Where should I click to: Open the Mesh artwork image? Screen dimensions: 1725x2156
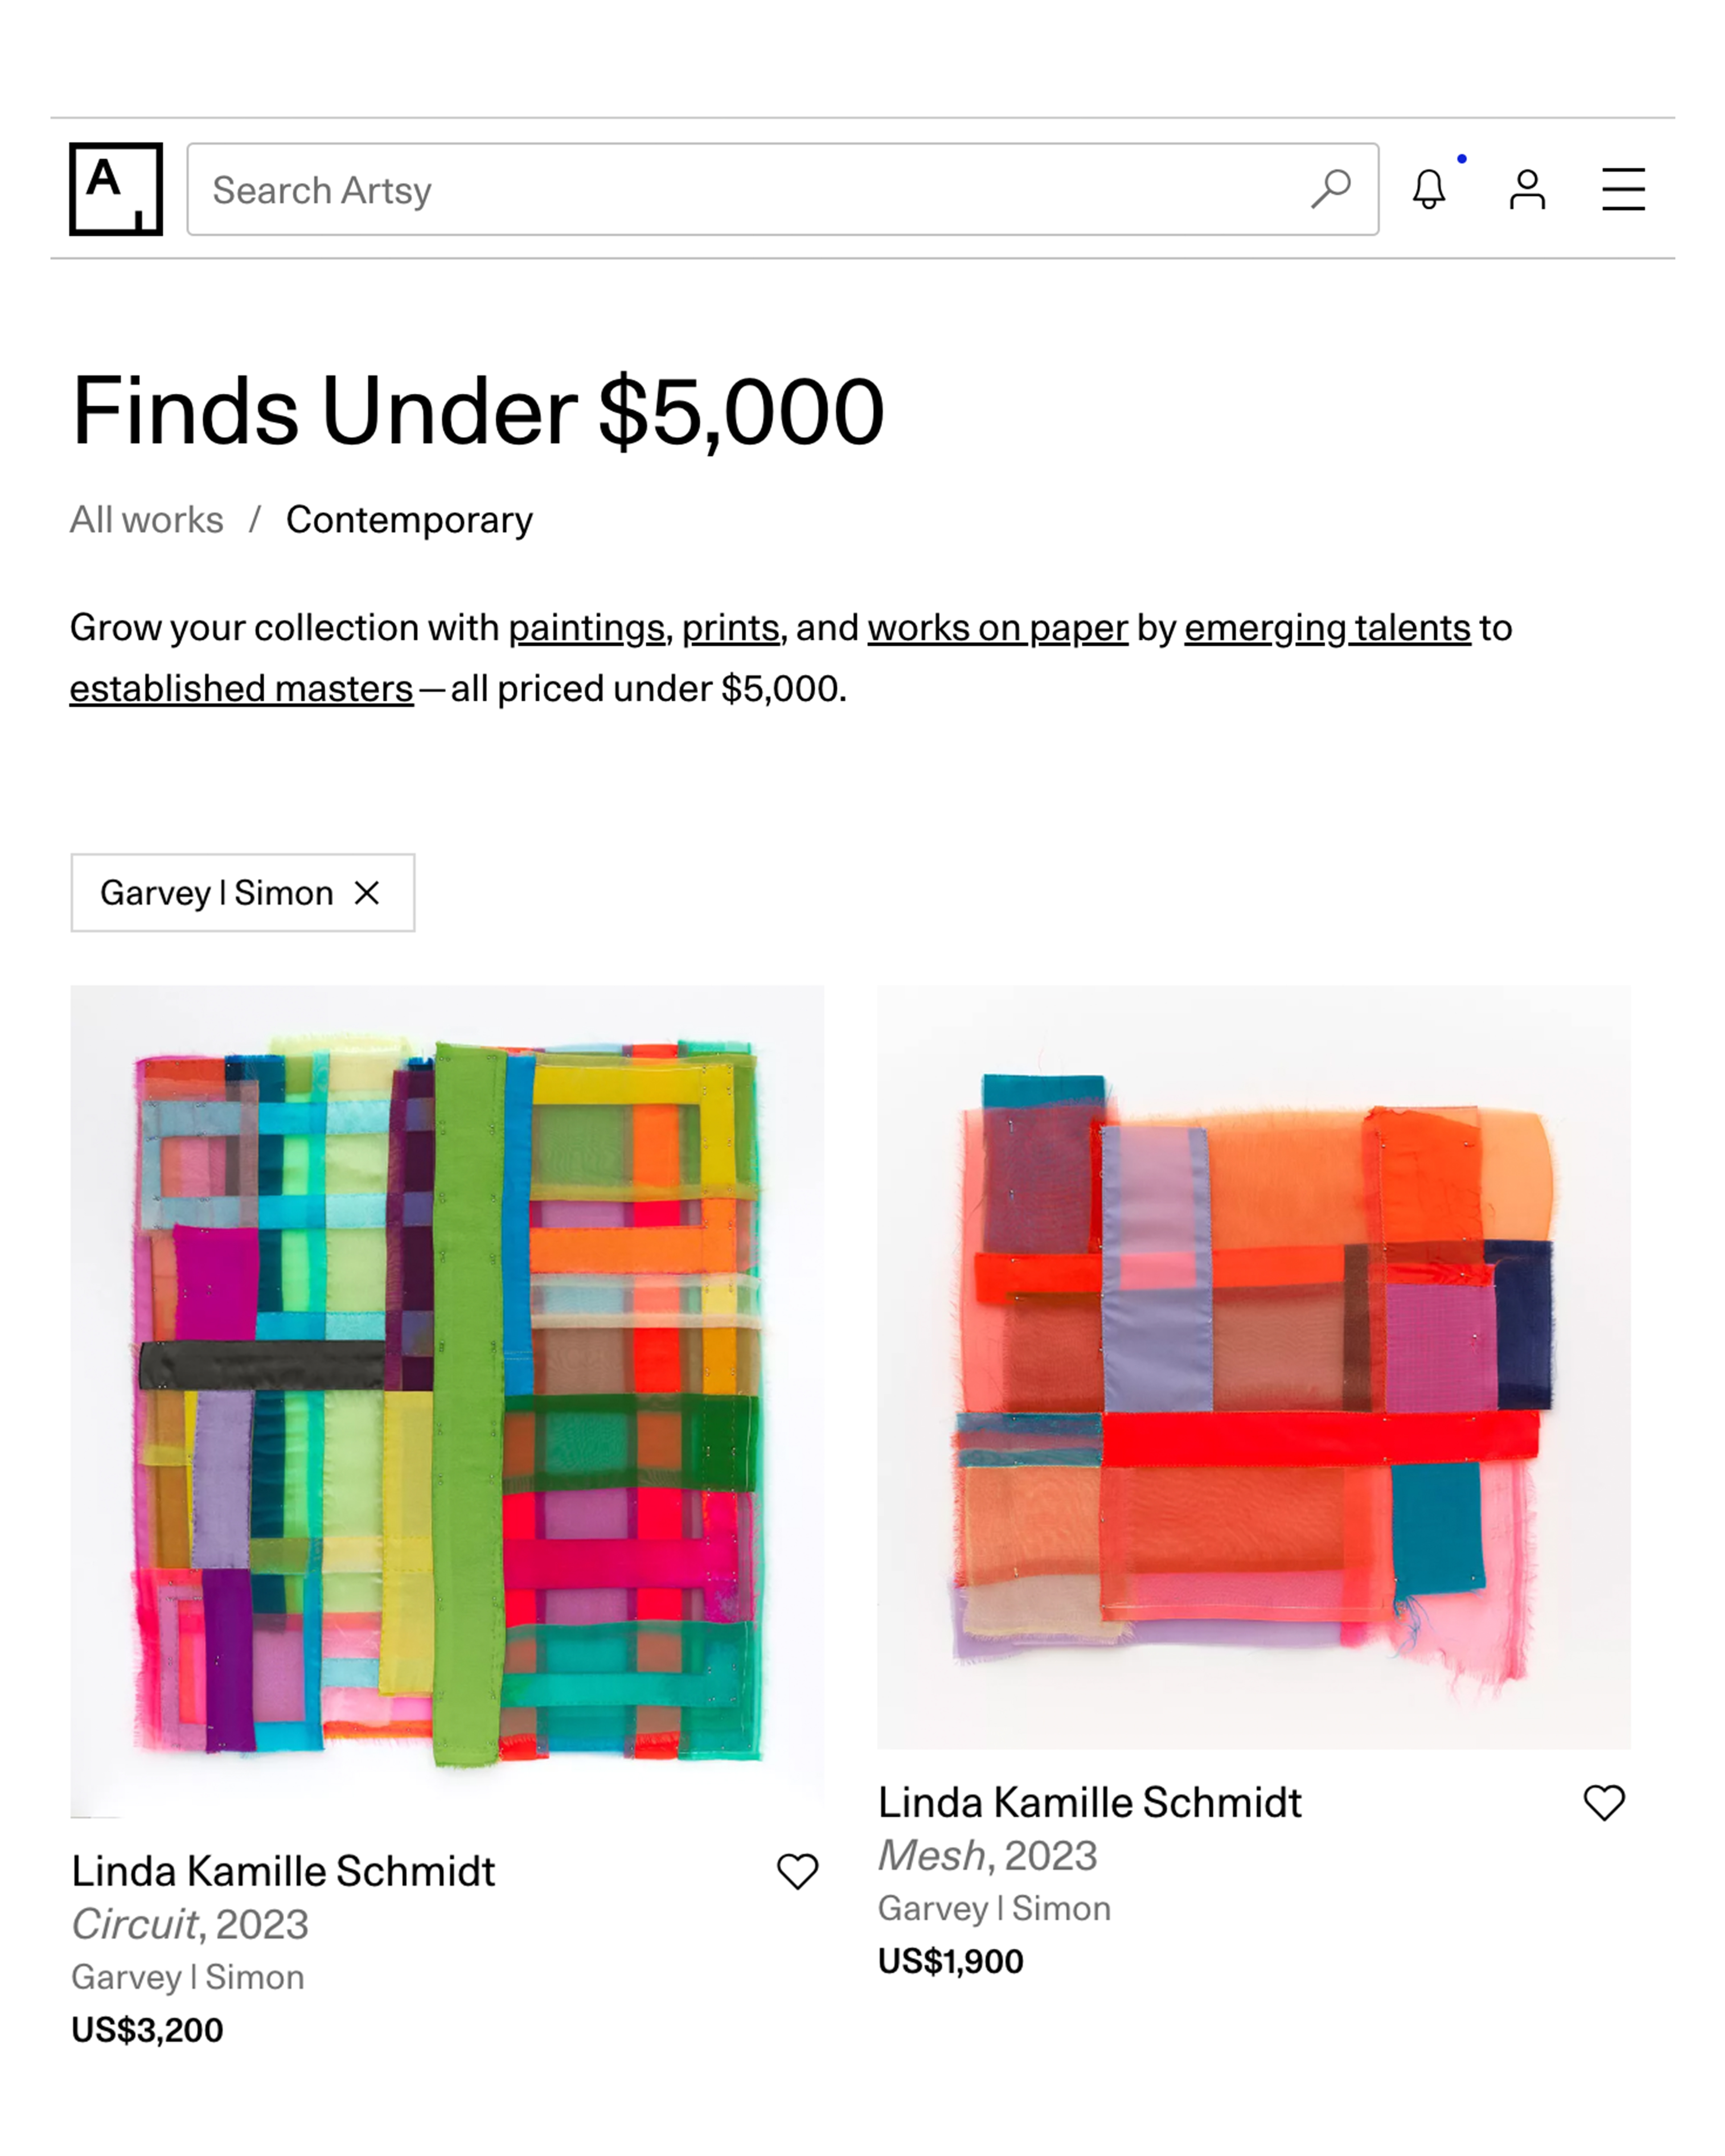[1253, 1367]
